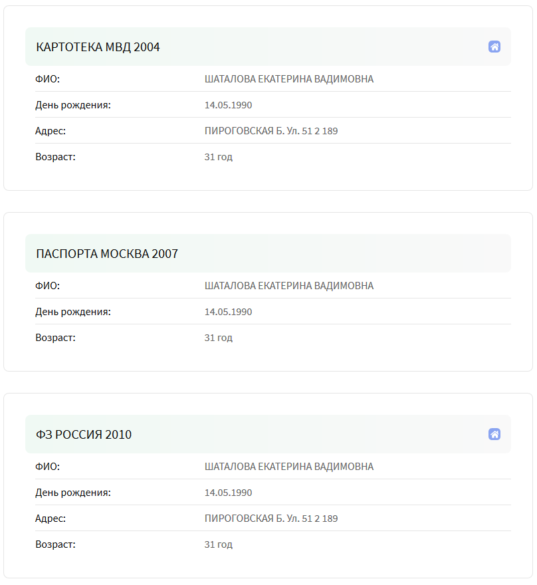This screenshot has width=537, height=585.
Task: Click the home icon in КАРТОТЕКА МВД 2004 header
Action: (x=494, y=47)
